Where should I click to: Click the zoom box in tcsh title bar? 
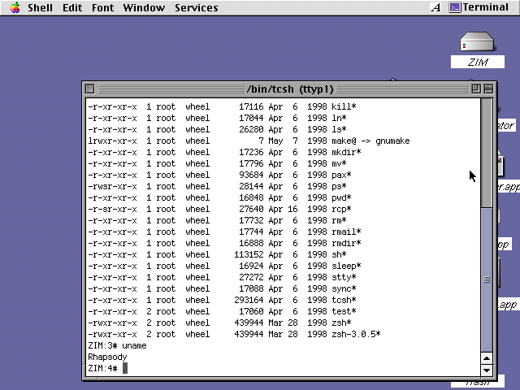[476, 89]
